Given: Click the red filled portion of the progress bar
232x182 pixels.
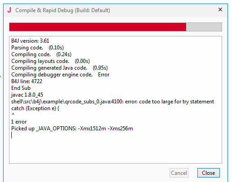Looking at the screenshot, I should click(x=98, y=27).
